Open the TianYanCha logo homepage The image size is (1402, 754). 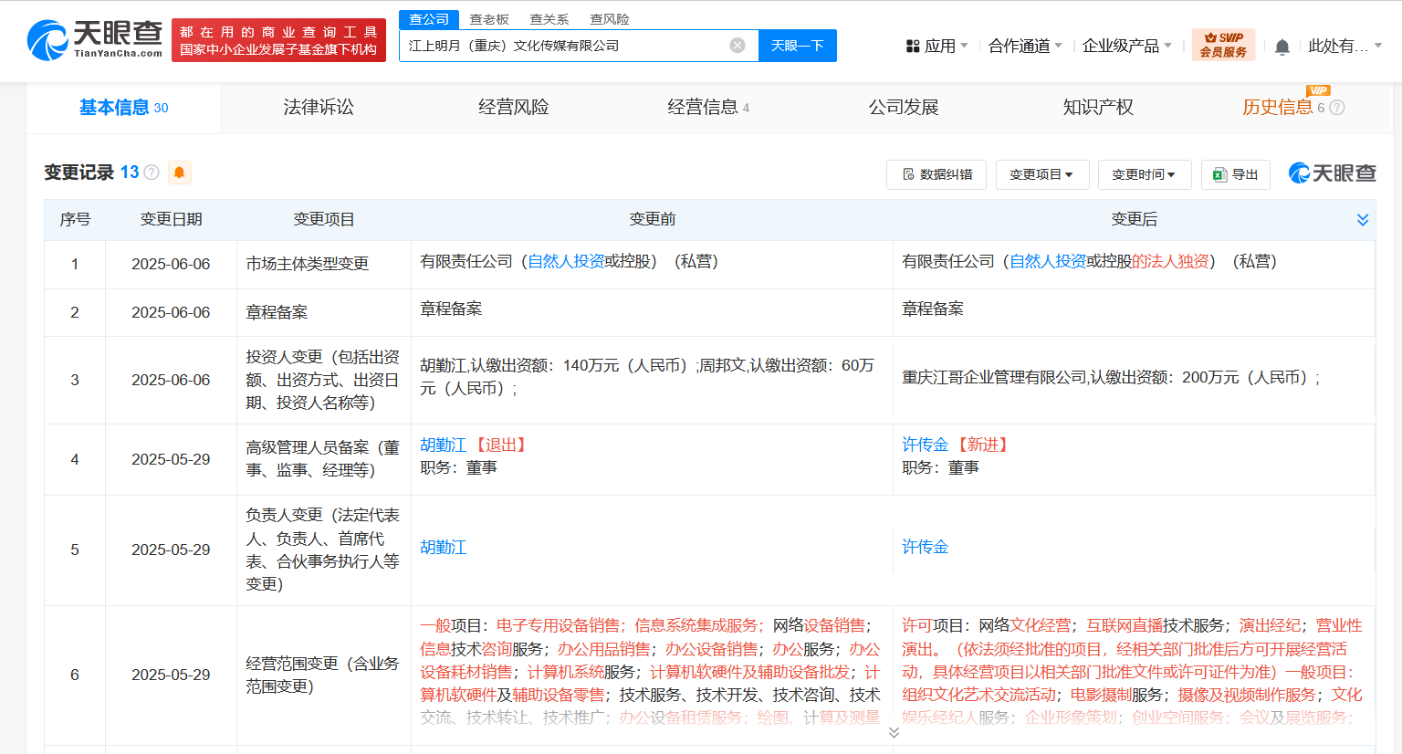[x=95, y=39]
